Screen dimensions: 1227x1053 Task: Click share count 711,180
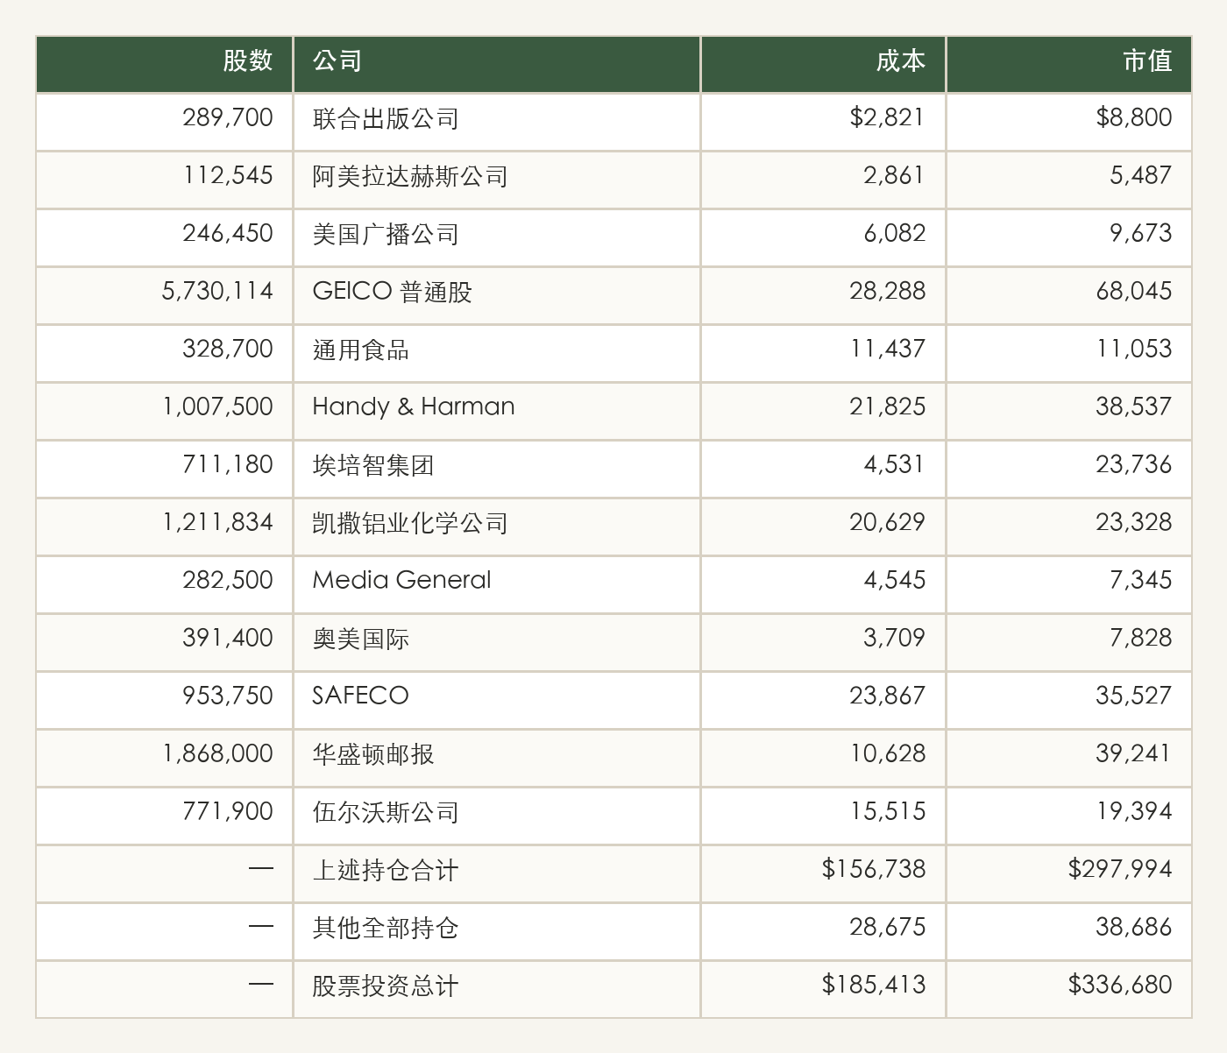pos(228,465)
